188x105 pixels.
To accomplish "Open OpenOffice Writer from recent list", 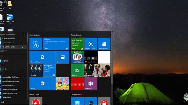I will [13, 47].
